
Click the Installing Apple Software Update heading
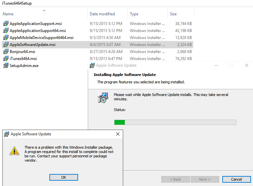pyautogui.click(x=125, y=75)
